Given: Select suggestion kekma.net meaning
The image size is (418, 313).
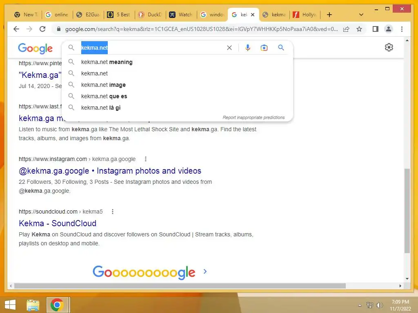Looking at the screenshot, I should (x=177, y=62).
